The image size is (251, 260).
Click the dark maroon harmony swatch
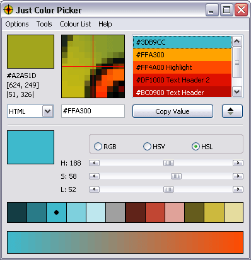pos(136,212)
